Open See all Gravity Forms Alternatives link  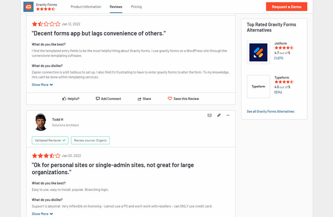click(x=270, y=112)
